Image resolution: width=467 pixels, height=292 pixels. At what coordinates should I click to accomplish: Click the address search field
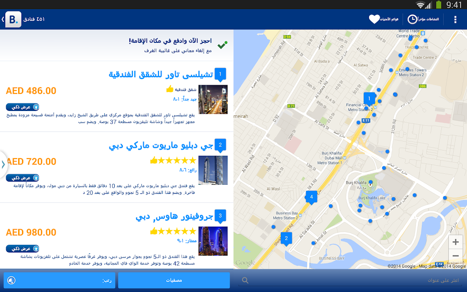click(x=350, y=281)
